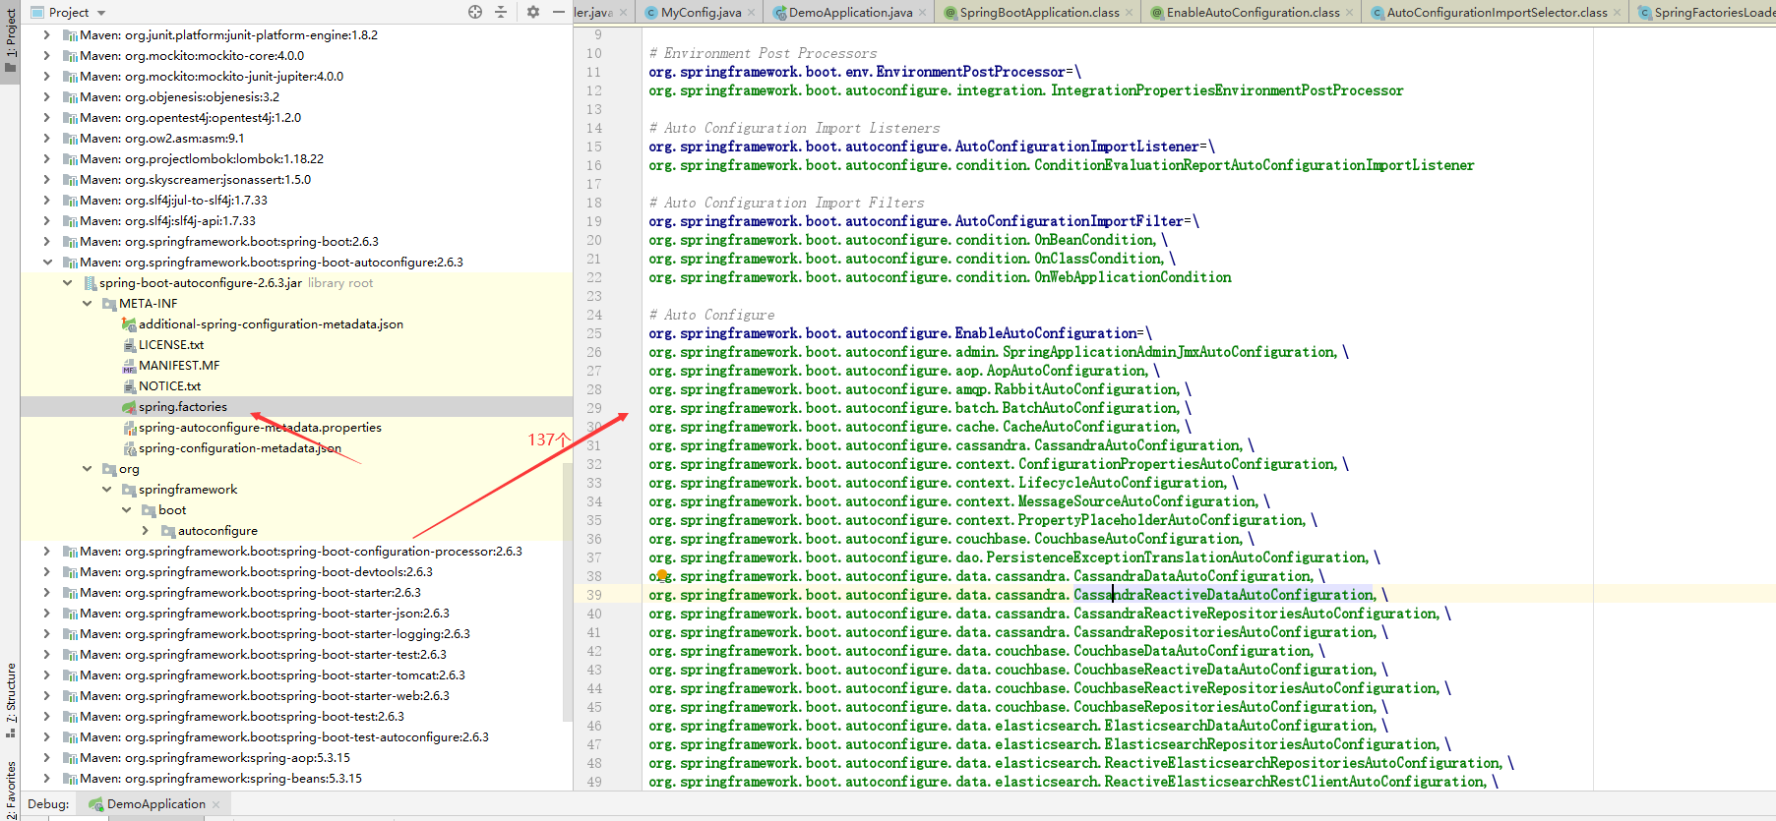Open the 1: Project tool window button

(x=10, y=41)
